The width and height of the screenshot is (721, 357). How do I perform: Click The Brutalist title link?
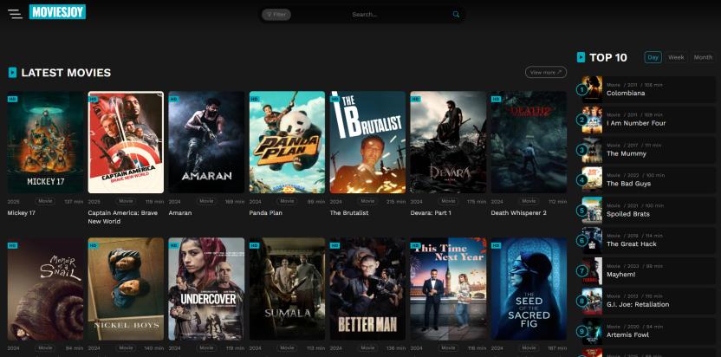click(349, 213)
